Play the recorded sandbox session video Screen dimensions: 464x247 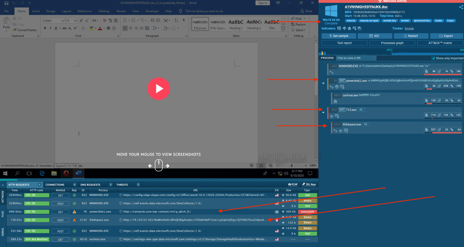159,89
